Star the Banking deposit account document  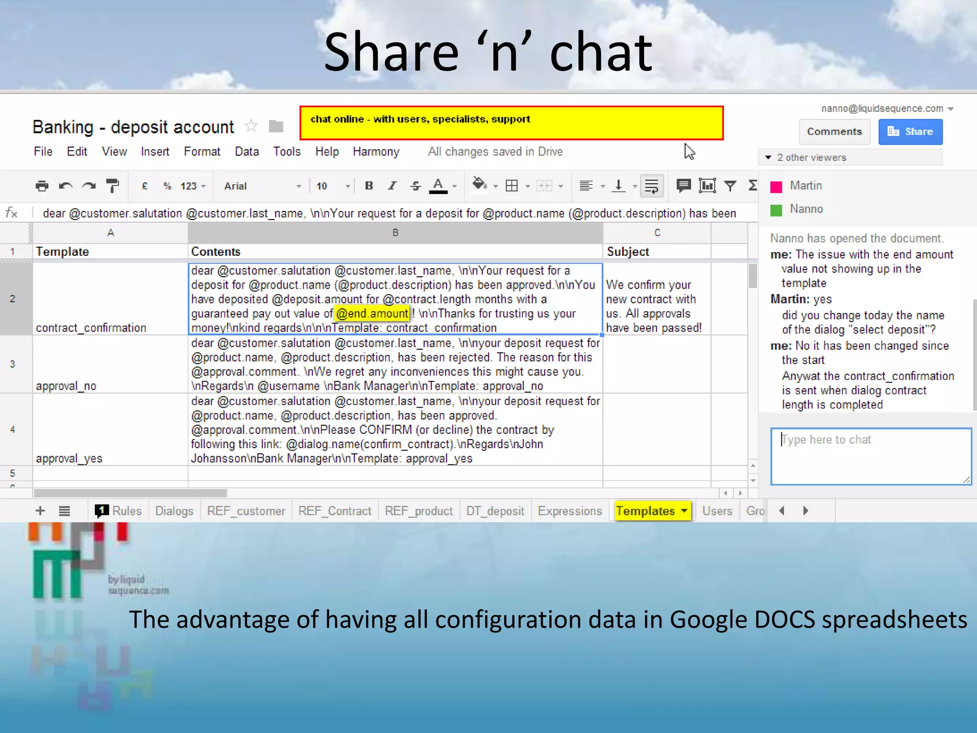pos(251,126)
